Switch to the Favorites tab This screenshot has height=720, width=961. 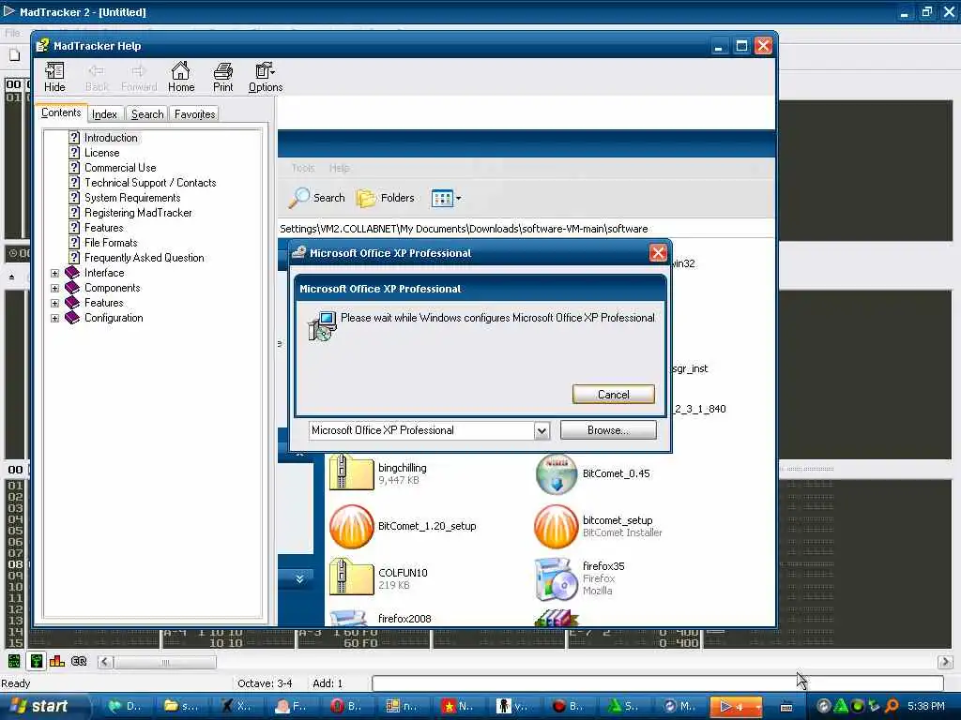click(x=194, y=113)
